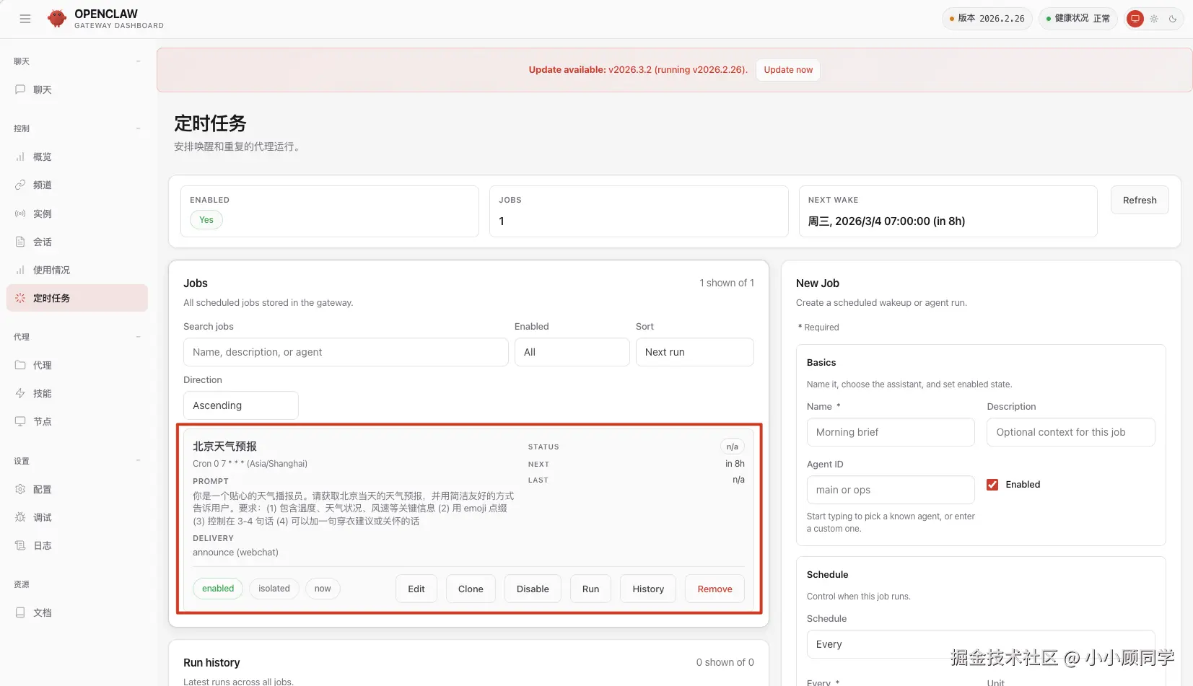The image size is (1193, 686).
Task: Open 聊天 via its speech bubble icon
Action: 20,89
